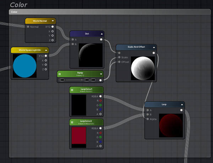Click the Dot node's B input port
213x163 pixels.
click(72, 44)
